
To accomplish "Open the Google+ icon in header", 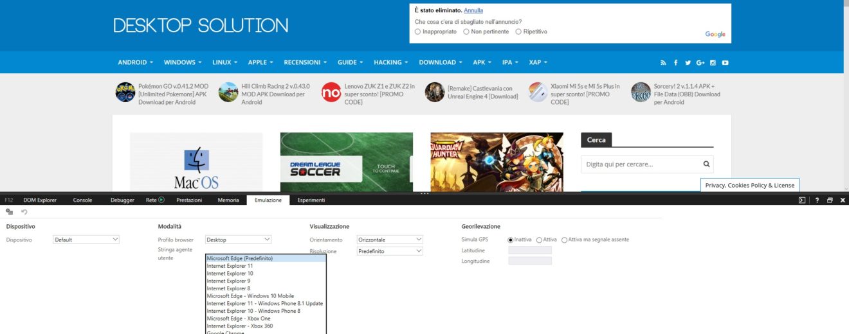I will tap(700, 62).
